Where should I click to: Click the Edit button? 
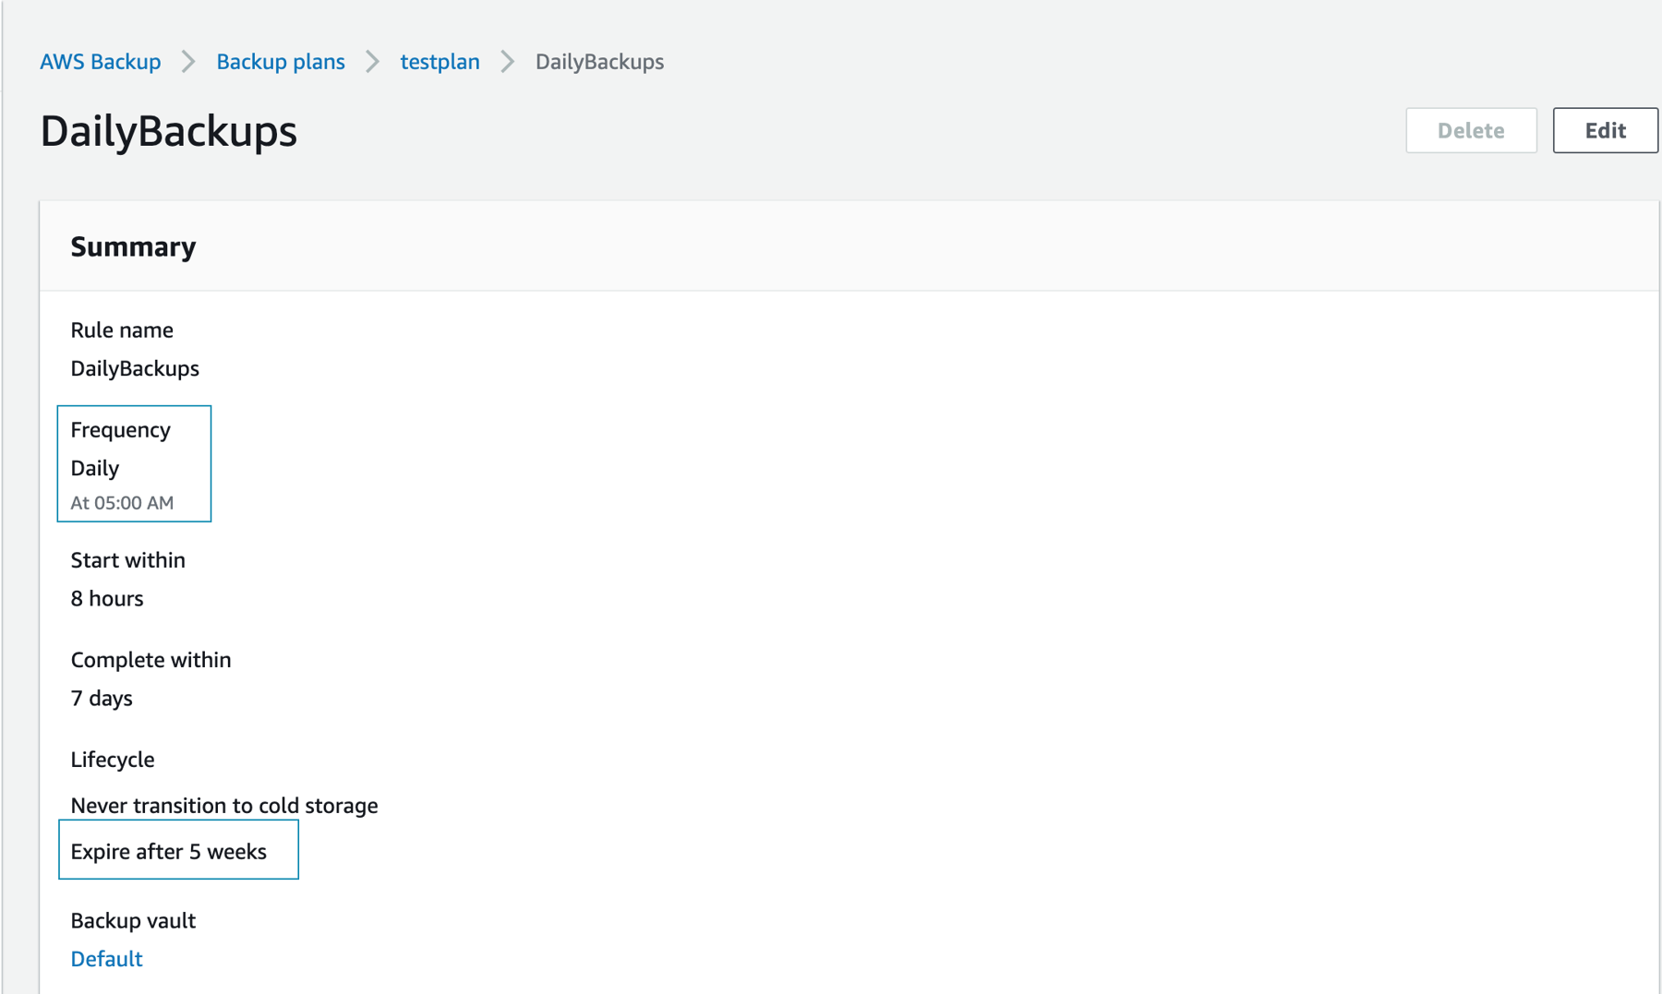pyautogui.click(x=1604, y=130)
